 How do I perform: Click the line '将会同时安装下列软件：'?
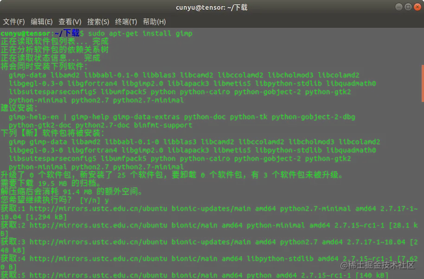click(44, 66)
